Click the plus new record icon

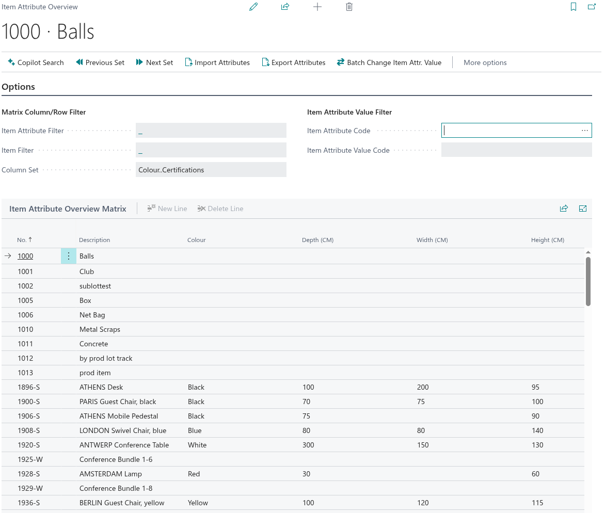317,7
